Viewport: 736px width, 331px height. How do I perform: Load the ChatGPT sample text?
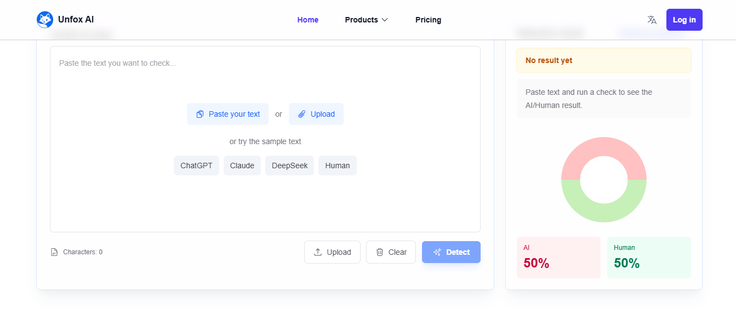click(x=196, y=165)
